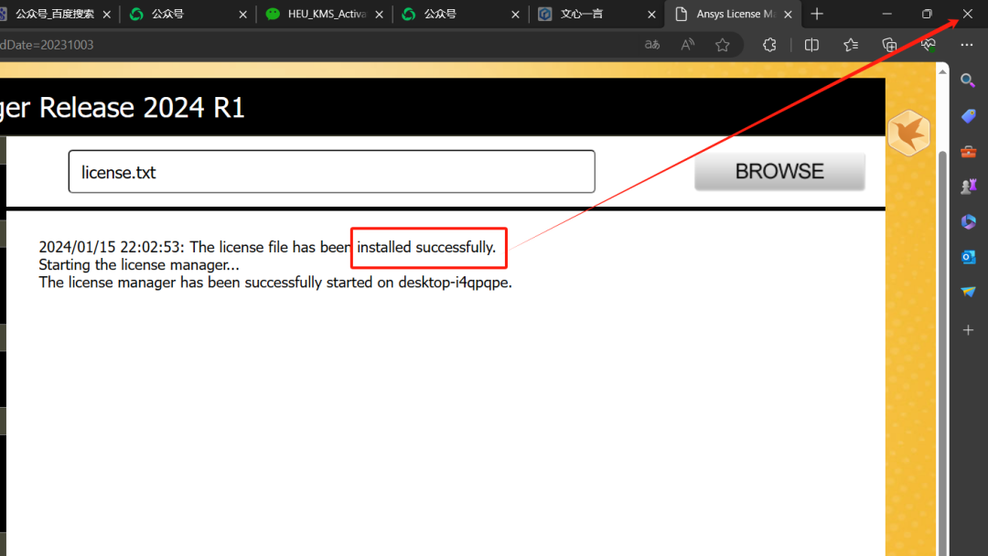Screen dimensions: 988x556
Task: Close the Ansys License Manager tab
Action: 788,14
